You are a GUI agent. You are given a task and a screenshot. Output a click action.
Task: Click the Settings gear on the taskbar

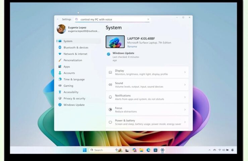pos(163,150)
